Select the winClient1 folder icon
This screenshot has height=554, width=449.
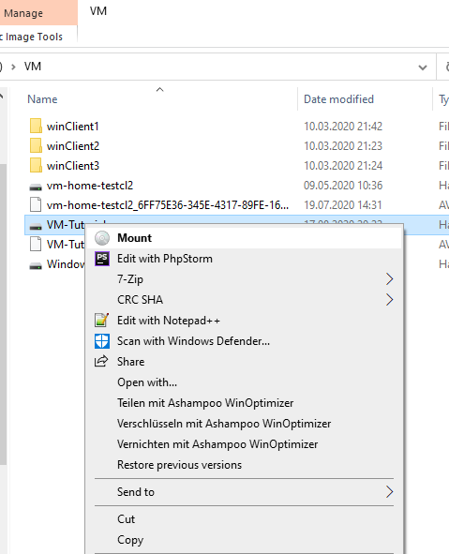pyautogui.click(x=36, y=126)
